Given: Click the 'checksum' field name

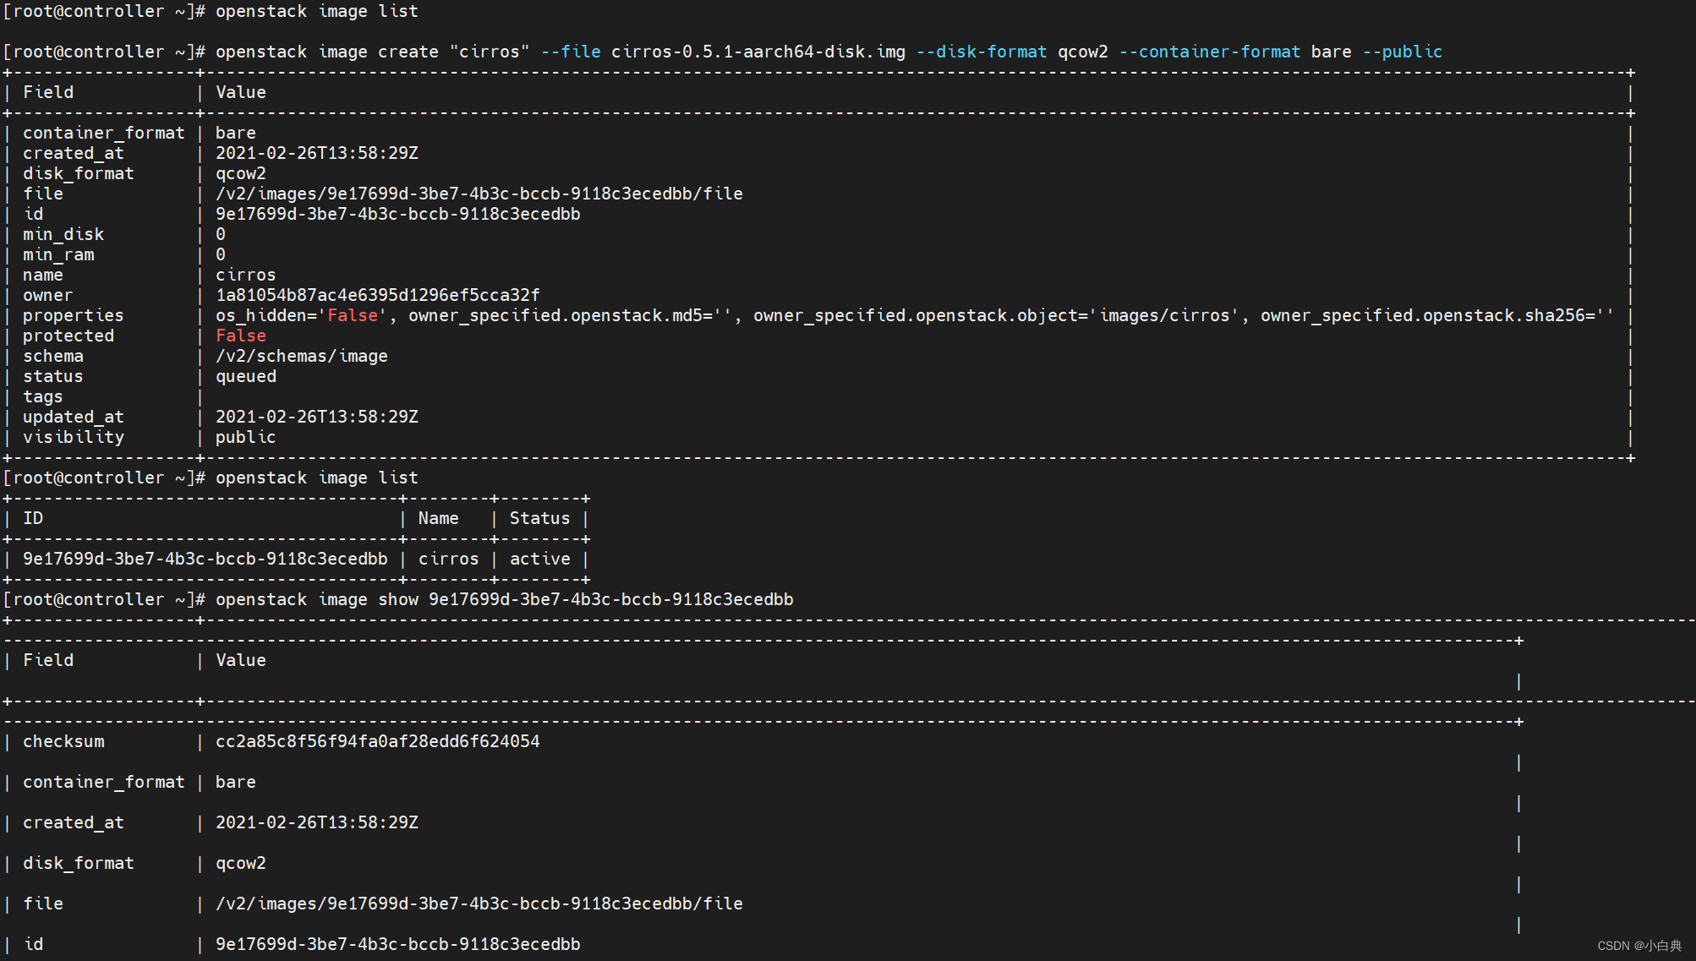Looking at the screenshot, I should point(63,742).
